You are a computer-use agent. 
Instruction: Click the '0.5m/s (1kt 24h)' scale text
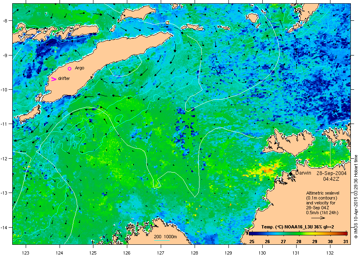[322, 213]
